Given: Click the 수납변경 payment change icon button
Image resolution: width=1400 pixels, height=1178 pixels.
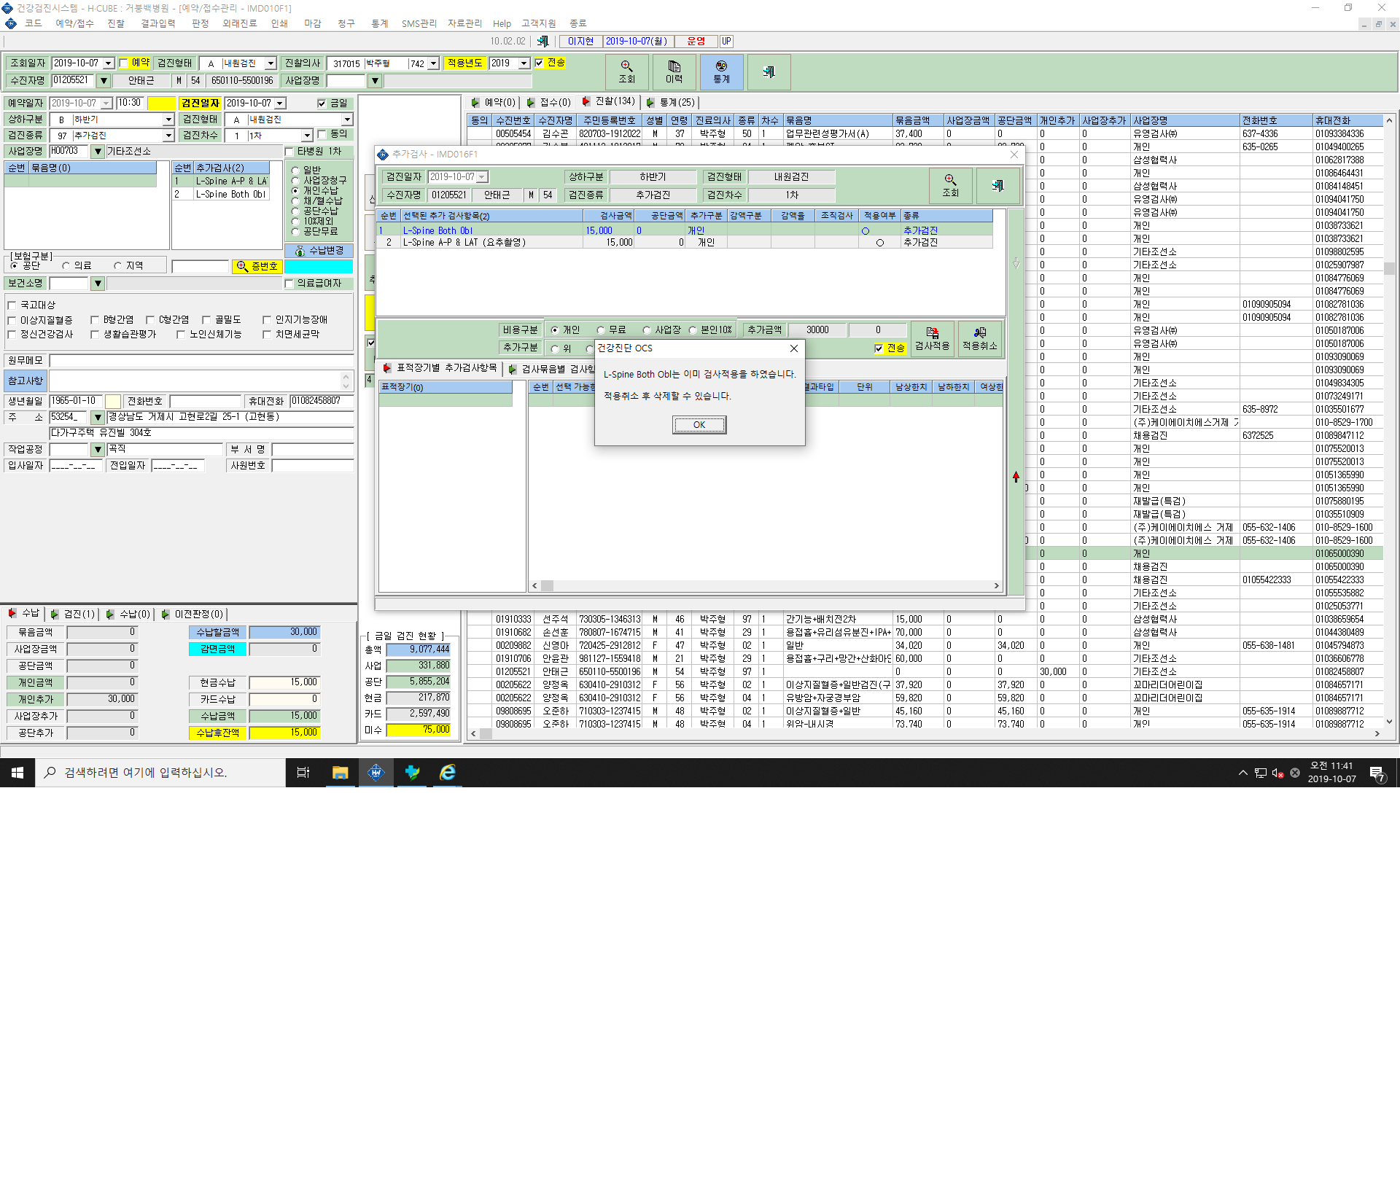Looking at the screenshot, I should point(319,251).
